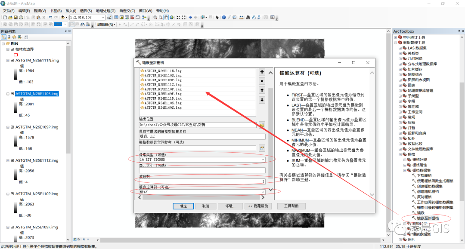This screenshot has width=465, height=249.
Task: Click the Editor toolbar toggle icon
Action: pyautogui.click(x=109, y=18)
